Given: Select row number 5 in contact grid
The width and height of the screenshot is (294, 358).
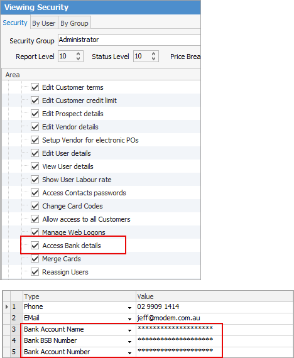Looking at the screenshot, I should (16, 352).
